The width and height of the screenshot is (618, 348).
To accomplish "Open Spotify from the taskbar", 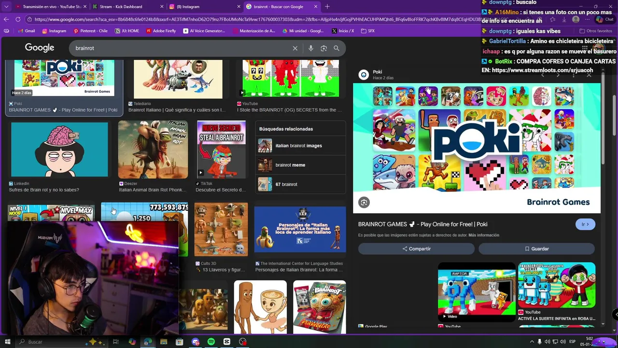I will pyautogui.click(x=211, y=342).
